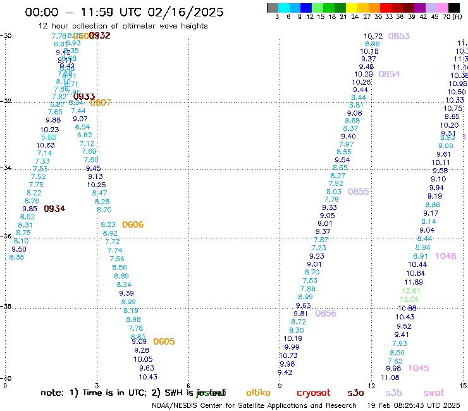Image resolution: width=468 pixels, height=411 pixels.
Task: Click the wave height value '9.50'
Action: pyautogui.click(x=19, y=249)
